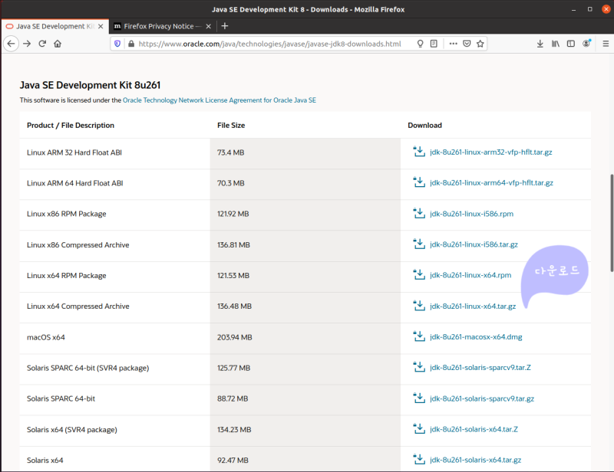
Task: Toggle the sidebar view icon
Action: coord(570,44)
